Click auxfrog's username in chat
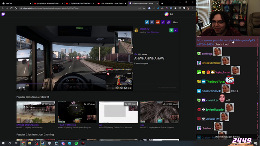The width and height of the screenshot is (260, 146). click(207, 54)
